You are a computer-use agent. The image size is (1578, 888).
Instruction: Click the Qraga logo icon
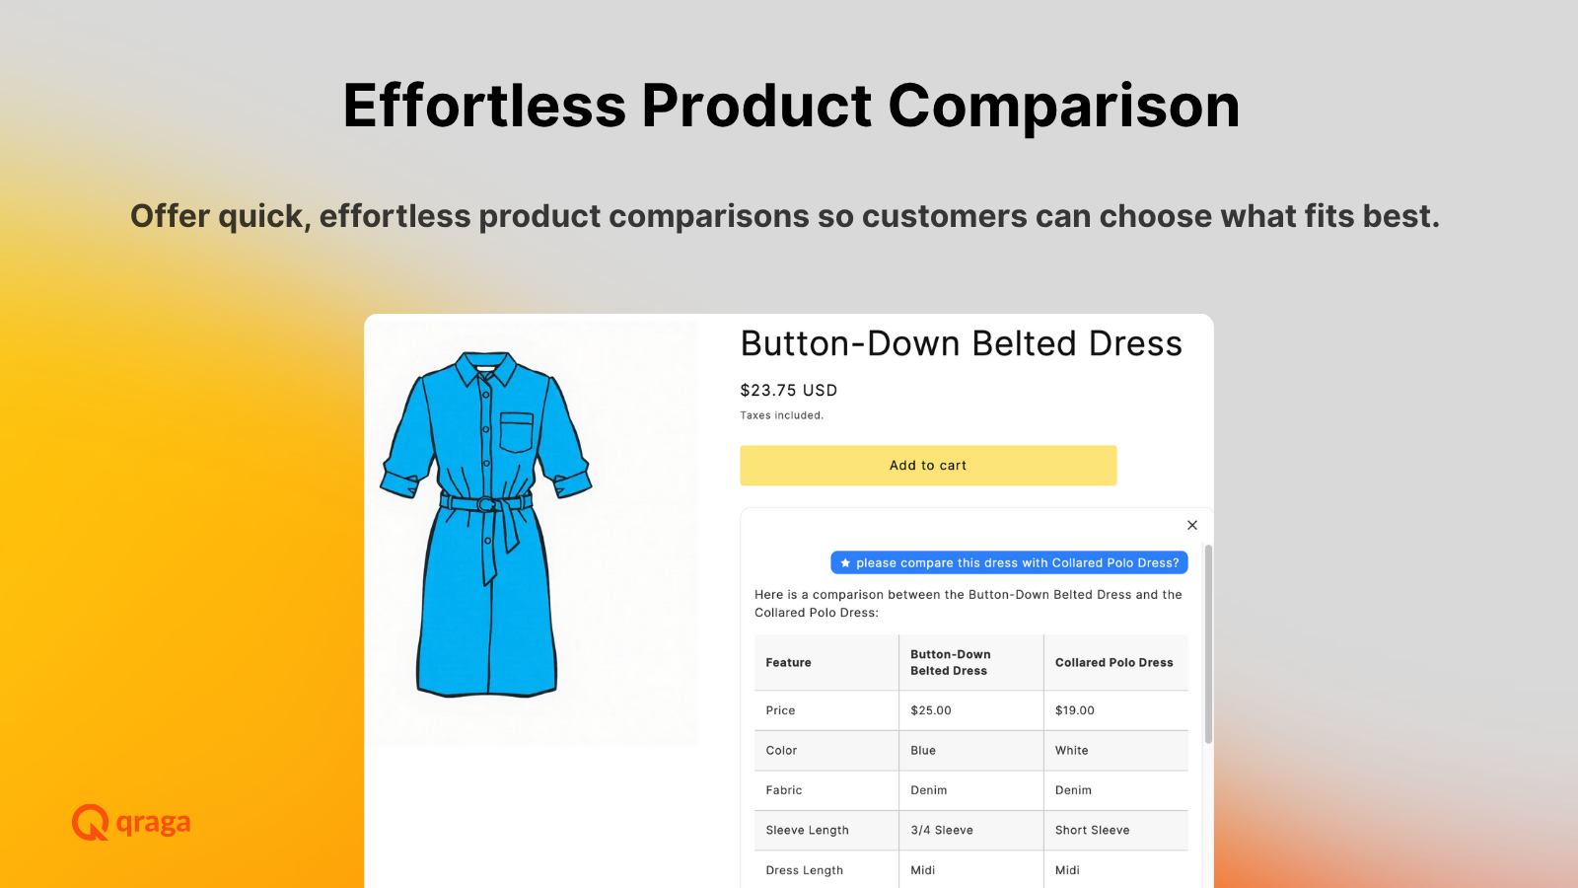90,822
